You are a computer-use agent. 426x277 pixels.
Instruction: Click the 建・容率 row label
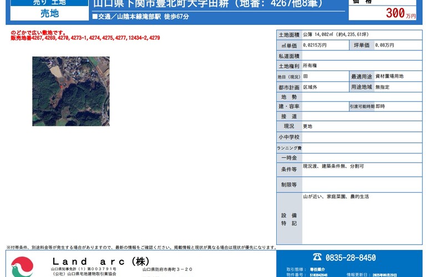coord(289,106)
